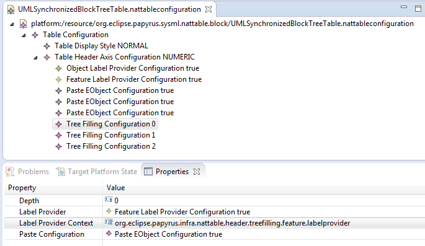This screenshot has height=246, width=425.
Task: Close the UMLSynchronizedBlockTreeTable editor tab
Action: [x=208, y=9]
